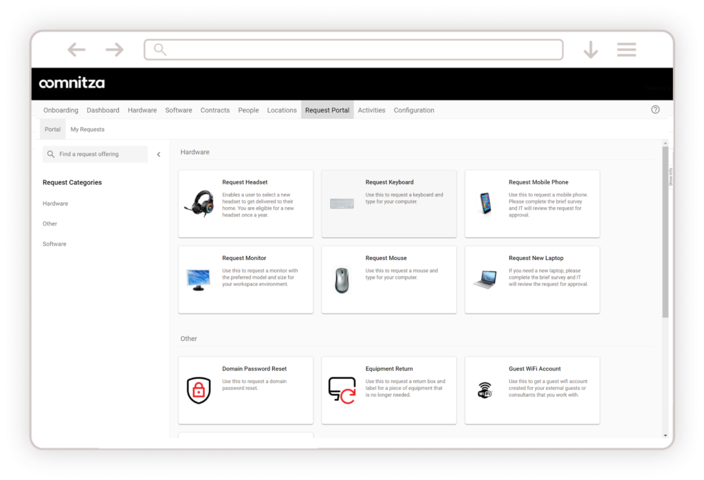Click the monitor return icon on Equipment Return
The width and height of the screenshot is (704, 480).
point(342,390)
